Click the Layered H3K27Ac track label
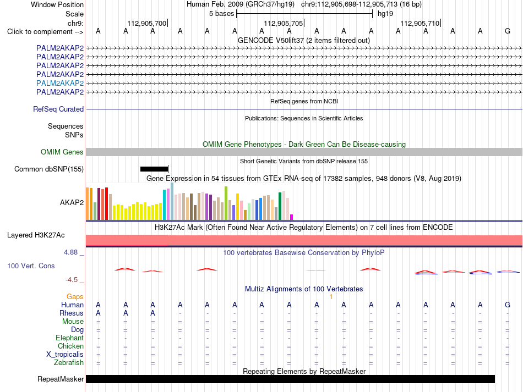This screenshot has width=523, height=392. coord(36,235)
